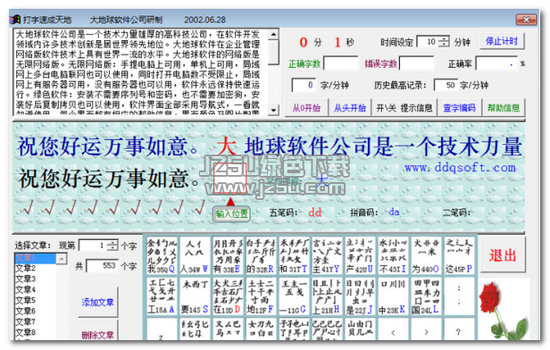Screen dimensions: 550x350
Task: Click the U key labeled 产42U
Action: click(360, 255)
